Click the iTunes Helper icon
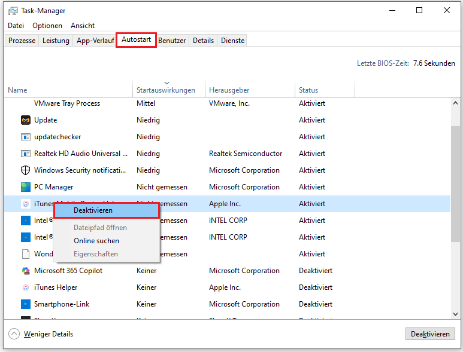Viewport: 463px width, 352px height. point(26,287)
